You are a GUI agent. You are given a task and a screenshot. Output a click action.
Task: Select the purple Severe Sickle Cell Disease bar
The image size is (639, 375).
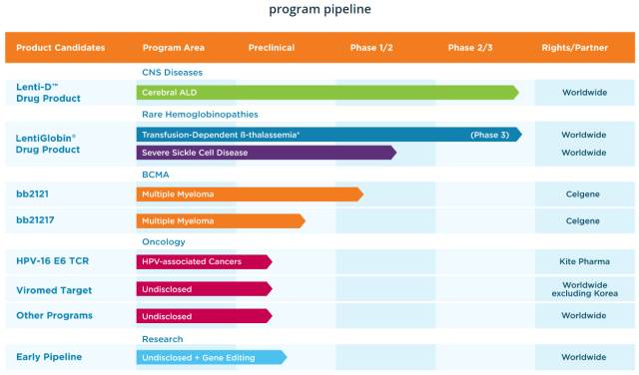pos(267,153)
